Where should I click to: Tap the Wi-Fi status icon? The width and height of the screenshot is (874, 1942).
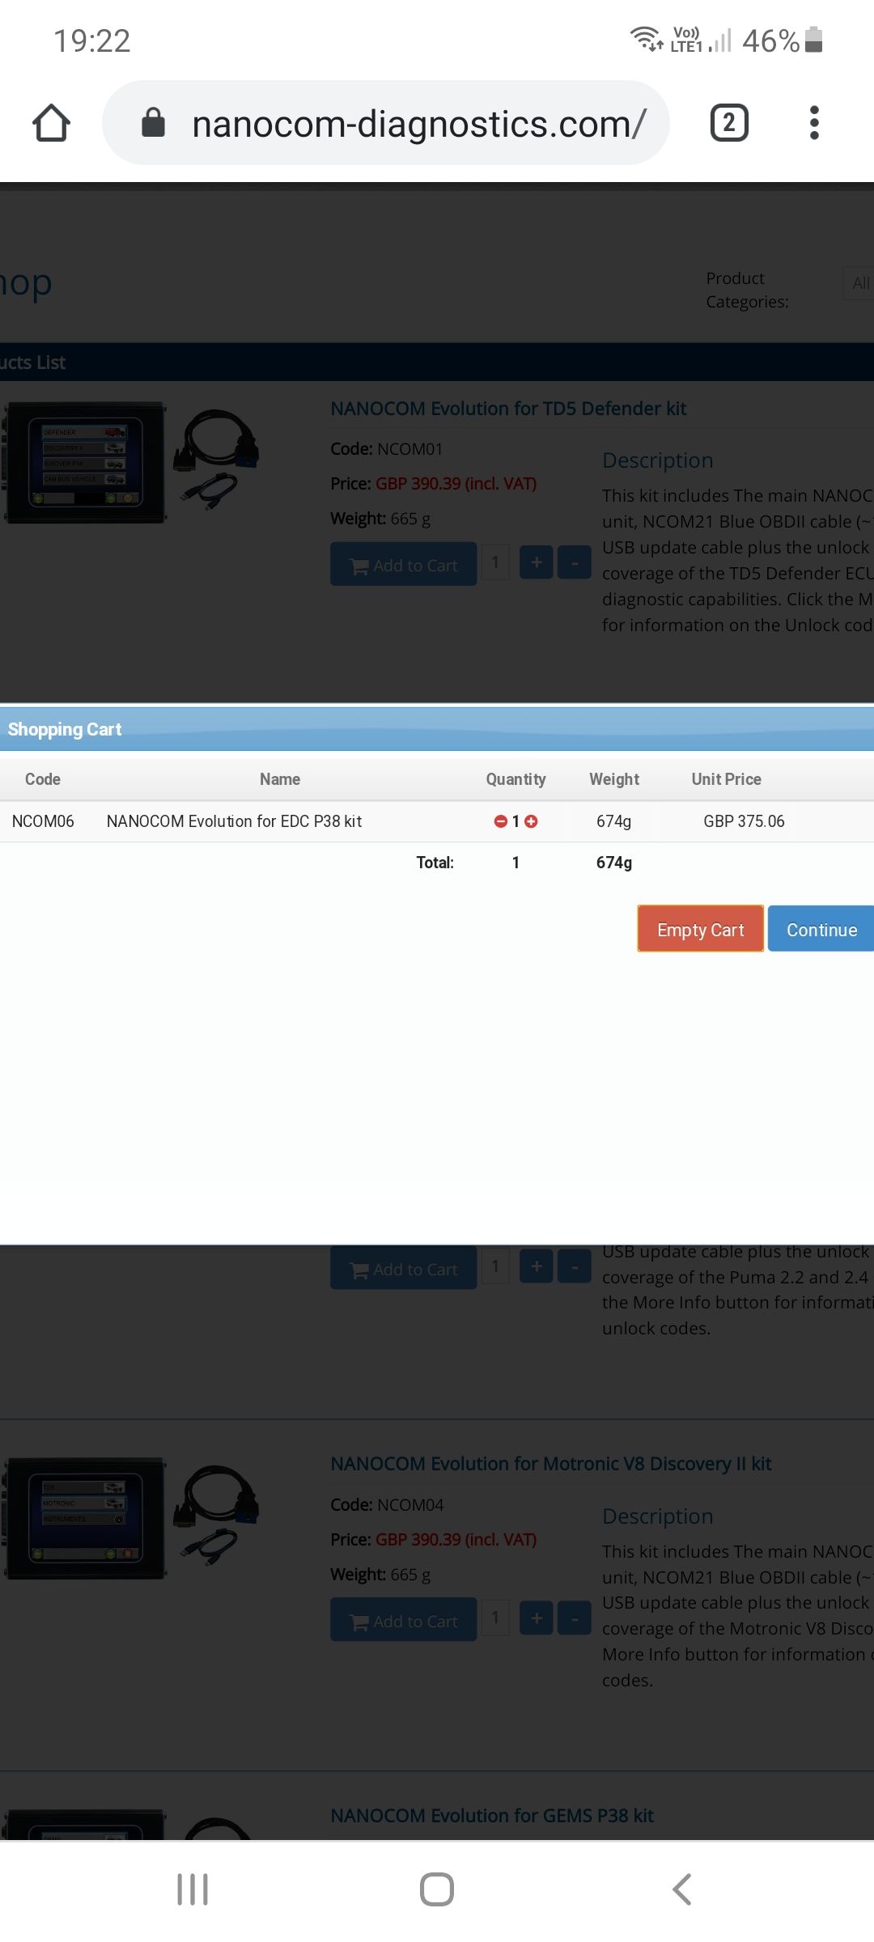(646, 38)
